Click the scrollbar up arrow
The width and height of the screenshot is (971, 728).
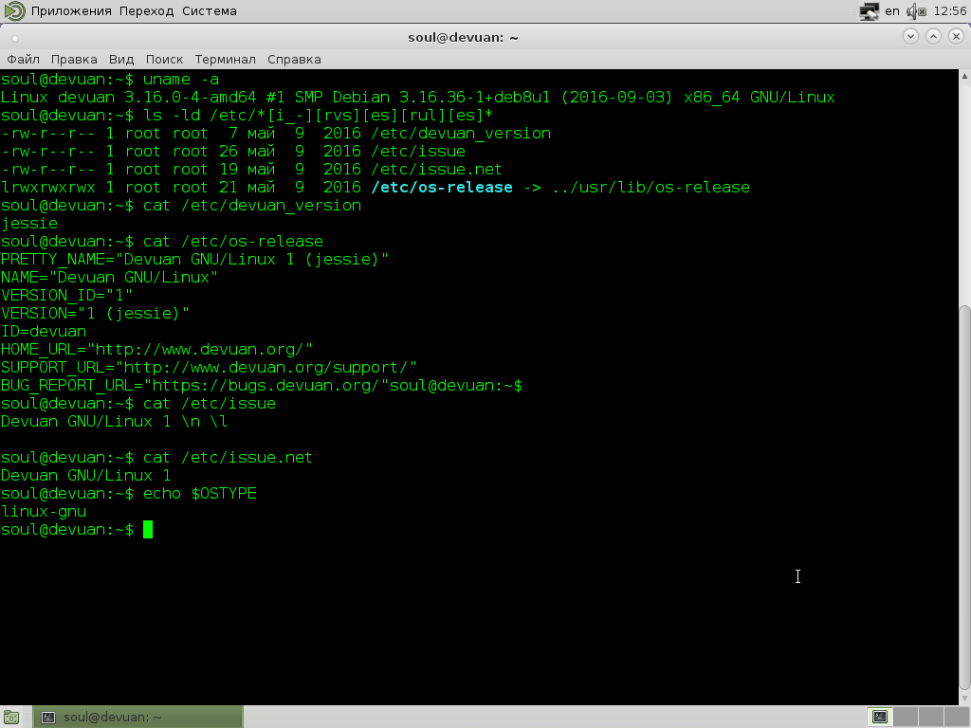[x=964, y=76]
